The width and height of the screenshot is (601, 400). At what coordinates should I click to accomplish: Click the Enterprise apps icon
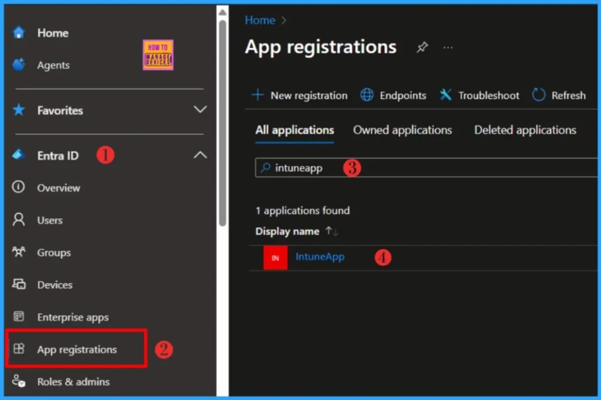coord(18,317)
